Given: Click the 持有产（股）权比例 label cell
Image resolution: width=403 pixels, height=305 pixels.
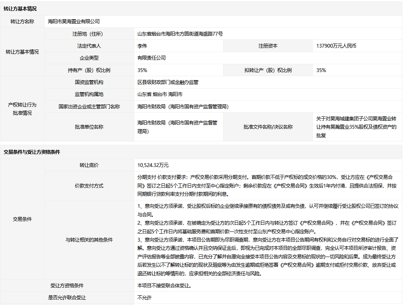Looking at the screenshot, I should pos(89,70).
